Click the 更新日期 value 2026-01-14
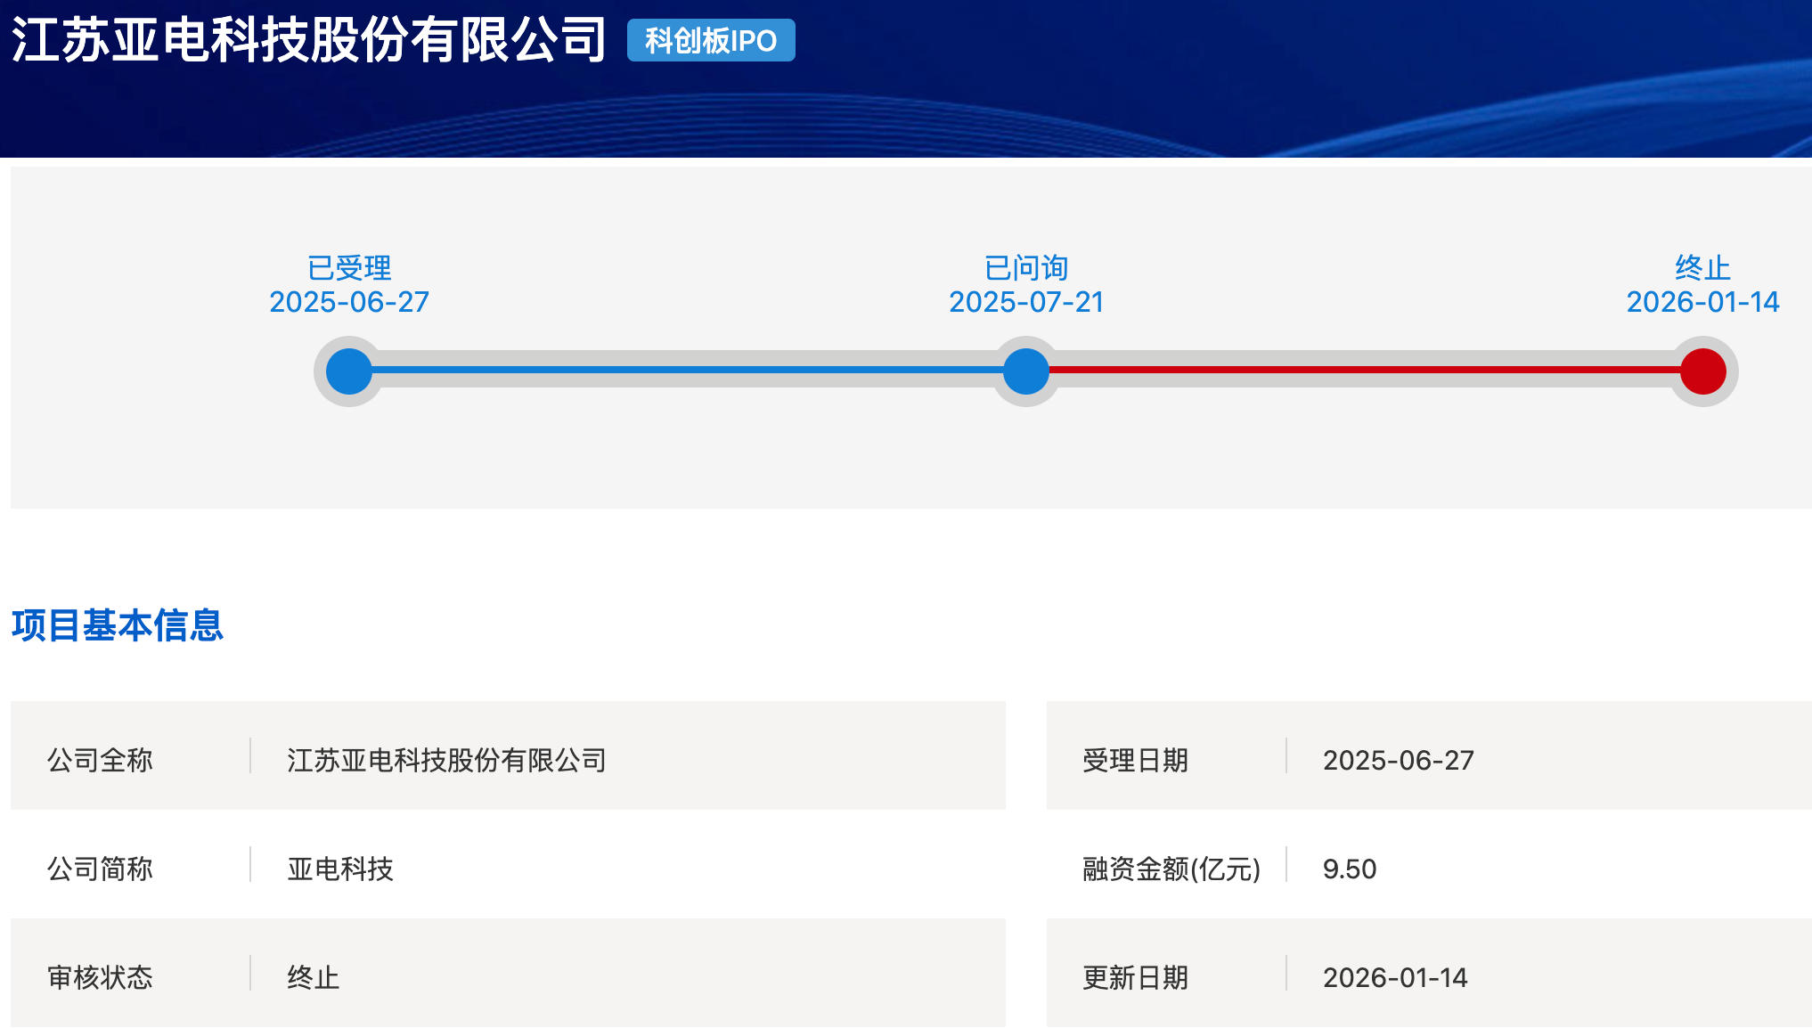 (1395, 977)
